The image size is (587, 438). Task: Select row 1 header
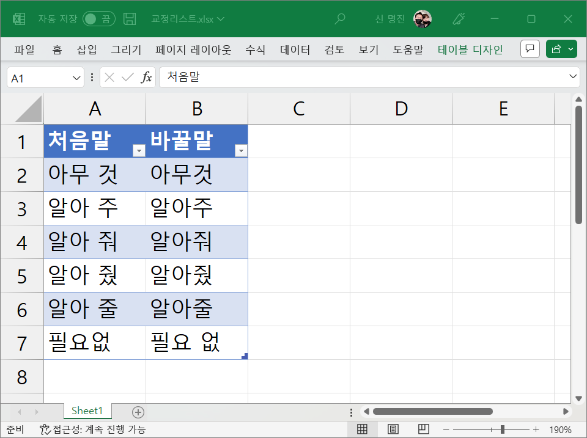pyautogui.click(x=22, y=141)
